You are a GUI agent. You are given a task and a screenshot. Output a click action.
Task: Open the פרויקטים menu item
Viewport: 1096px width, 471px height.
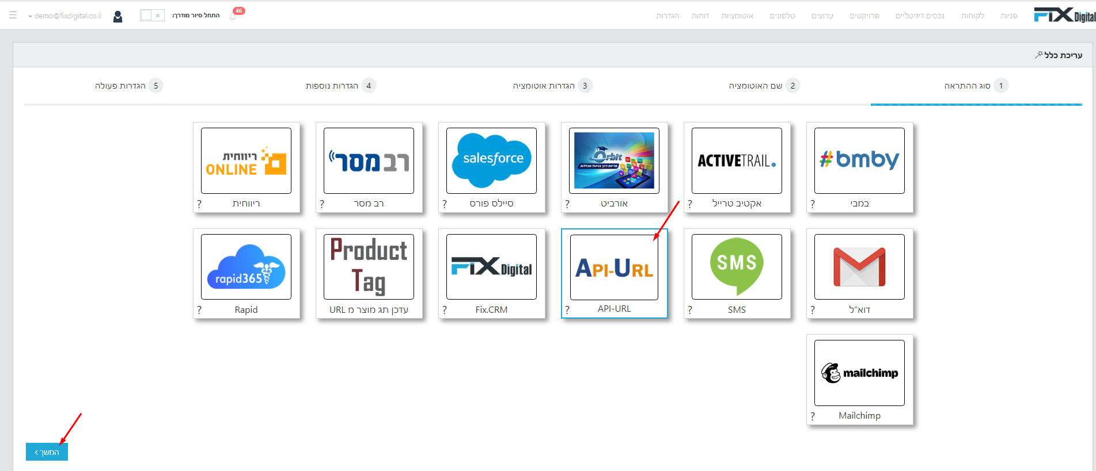pyautogui.click(x=864, y=16)
